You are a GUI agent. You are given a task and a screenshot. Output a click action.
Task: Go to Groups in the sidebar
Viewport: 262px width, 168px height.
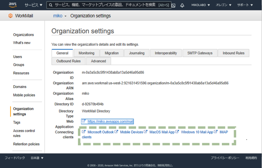pos(18,65)
